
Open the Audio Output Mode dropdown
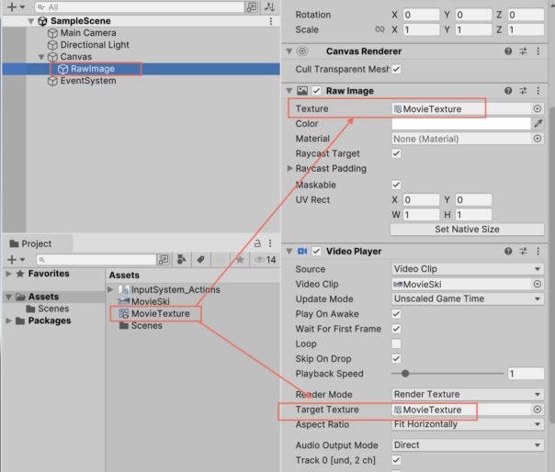point(468,444)
